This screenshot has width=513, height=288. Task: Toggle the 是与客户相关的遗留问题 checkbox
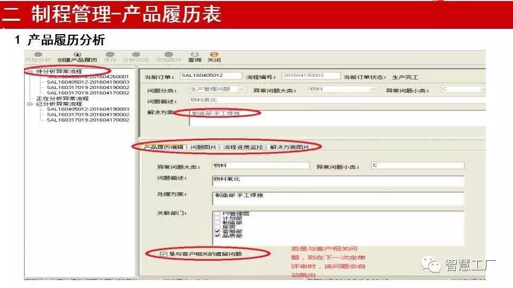(x=164, y=254)
